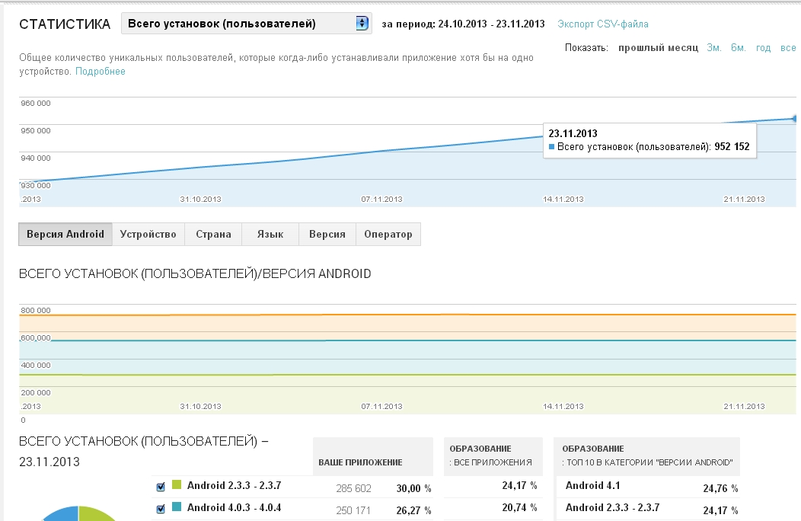801x521 pixels.
Task: Switch to the Версия tab
Action: [x=327, y=234]
